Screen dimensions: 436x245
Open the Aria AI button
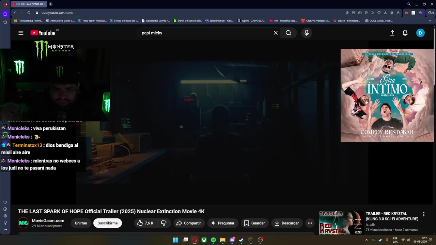[431, 13]
